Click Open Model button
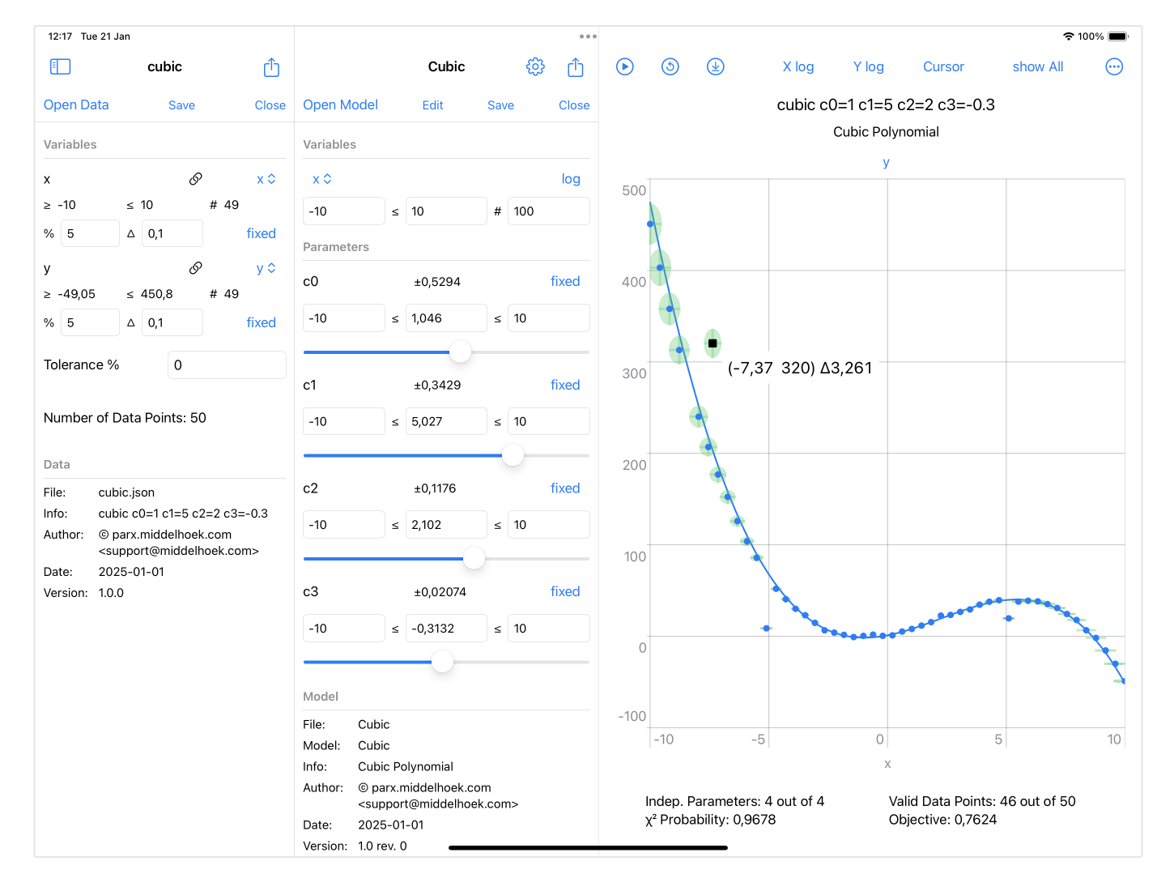Screen dimensions: 1174x891 click(340, 104)
